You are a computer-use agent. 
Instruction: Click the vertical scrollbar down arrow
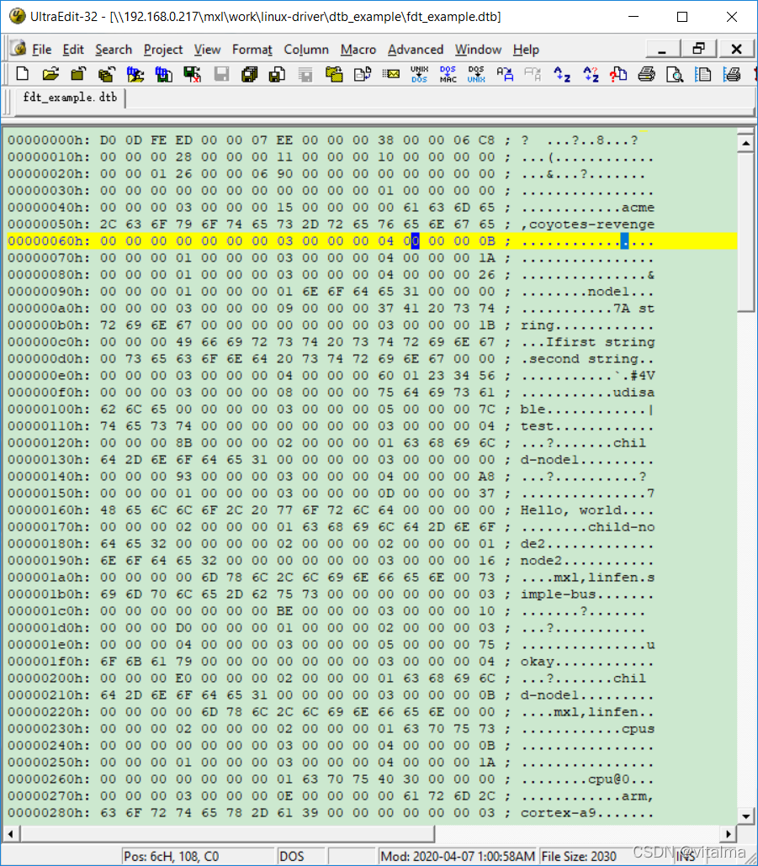tap(746, 816)
